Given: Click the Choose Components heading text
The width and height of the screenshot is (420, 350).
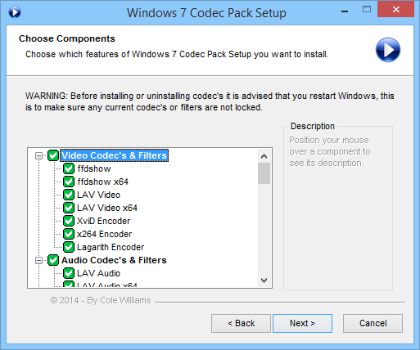Looking at the screenshot, I should coord(67,38).
